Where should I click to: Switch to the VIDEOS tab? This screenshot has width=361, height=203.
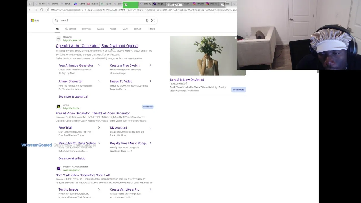coord(113,29)
